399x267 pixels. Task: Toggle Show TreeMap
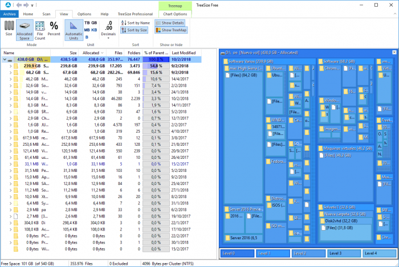coord(171,30)
